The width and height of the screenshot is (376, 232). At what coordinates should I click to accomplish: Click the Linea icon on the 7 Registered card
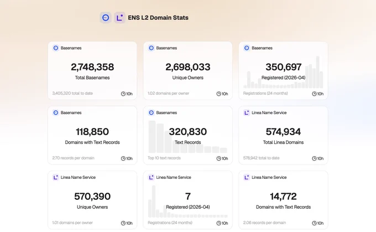click(151, 177)
